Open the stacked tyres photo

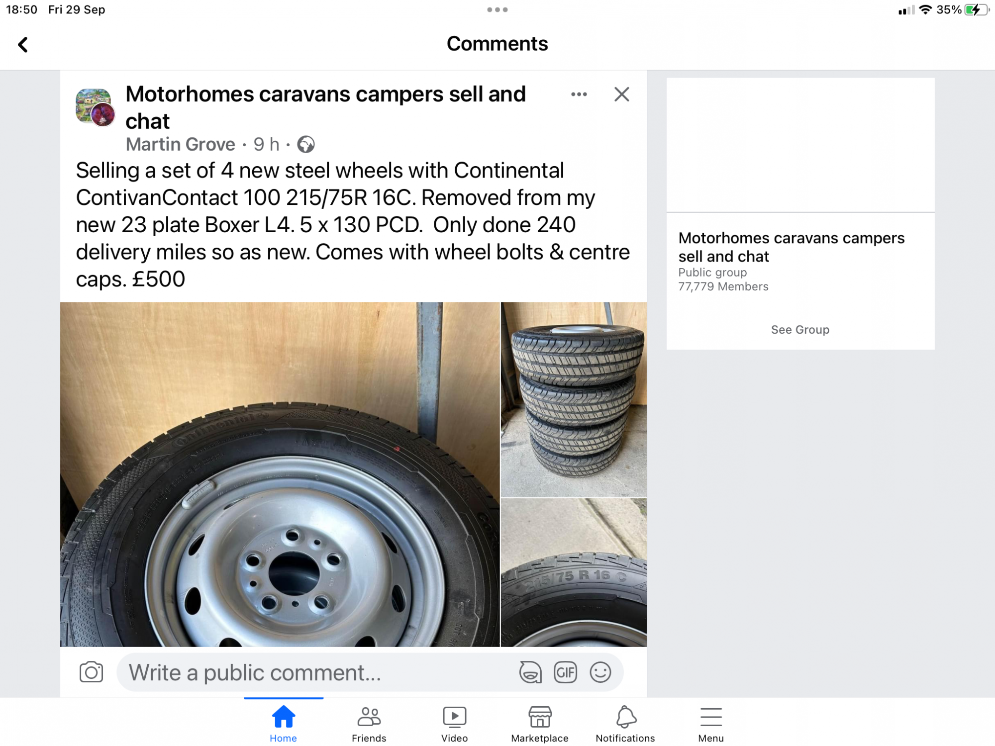pos(574,399)
